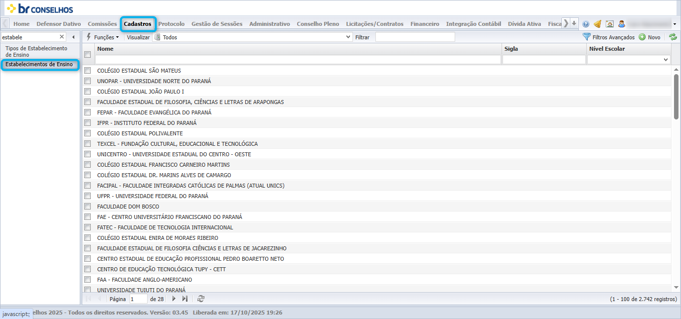Tick the FEPAR - FACULDADE EVANGÉLICA row checkbox
The image size is (681, 319).
[87, 112]
